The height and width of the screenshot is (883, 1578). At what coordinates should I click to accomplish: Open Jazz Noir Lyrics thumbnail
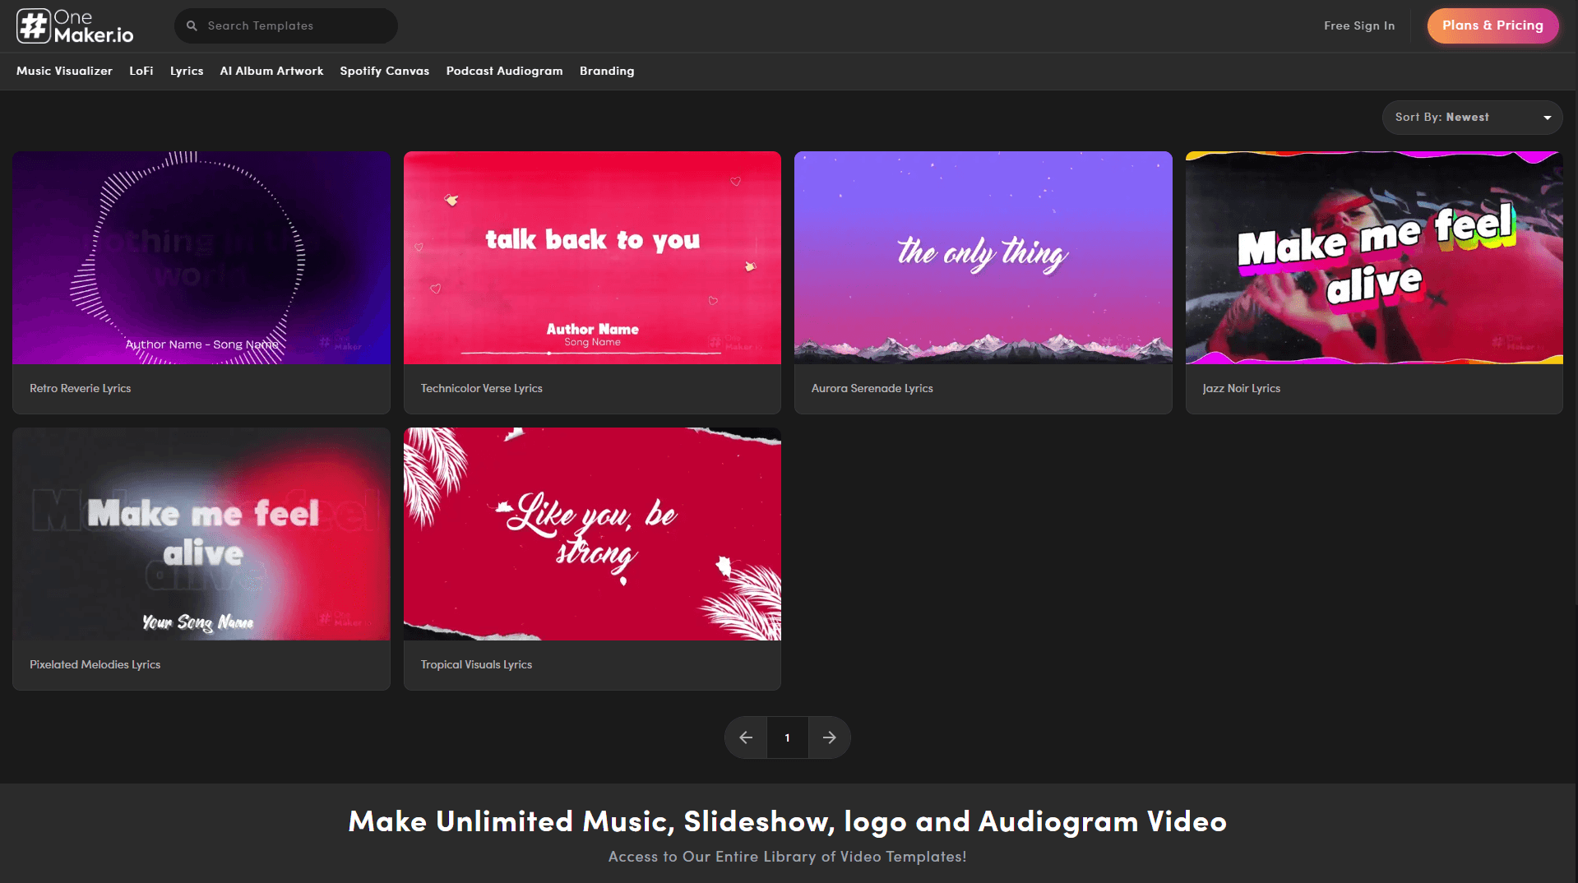[x=1374, y=257]
